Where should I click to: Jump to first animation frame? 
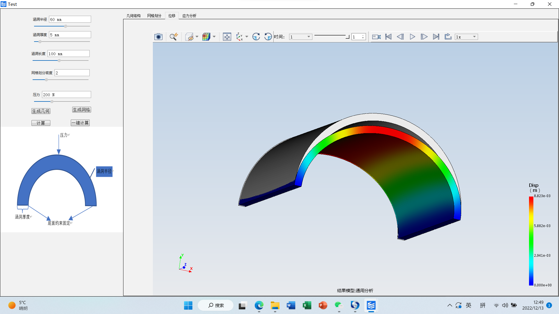tap(388, 37)
